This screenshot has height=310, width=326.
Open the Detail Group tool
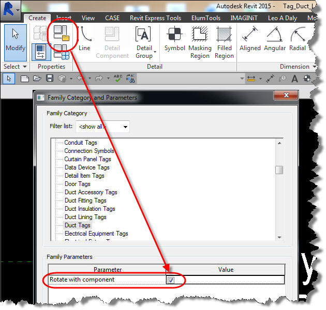144,42
